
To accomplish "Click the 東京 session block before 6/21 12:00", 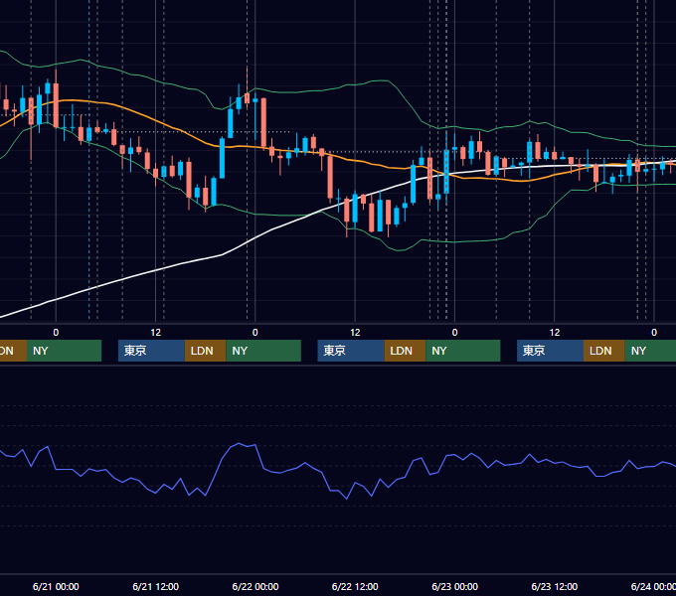I will coord(151,351).
